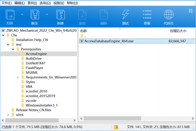Click the archive icon in status bar

pos(116,127)
